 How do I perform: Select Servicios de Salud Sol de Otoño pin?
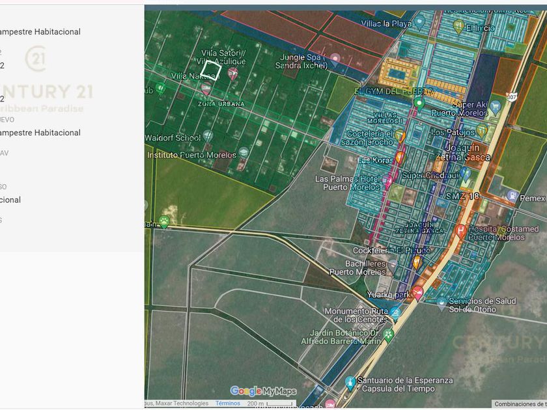(x=442, y=304)
